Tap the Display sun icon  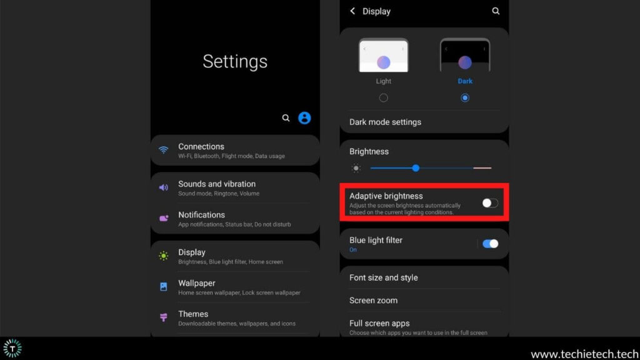point(164,256)
